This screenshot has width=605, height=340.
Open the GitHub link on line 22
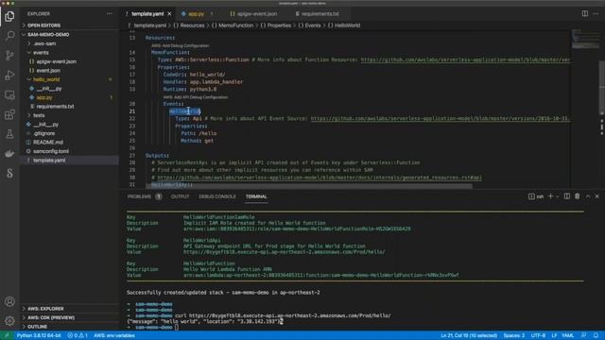pyautogui.click(x=441, y=118)
